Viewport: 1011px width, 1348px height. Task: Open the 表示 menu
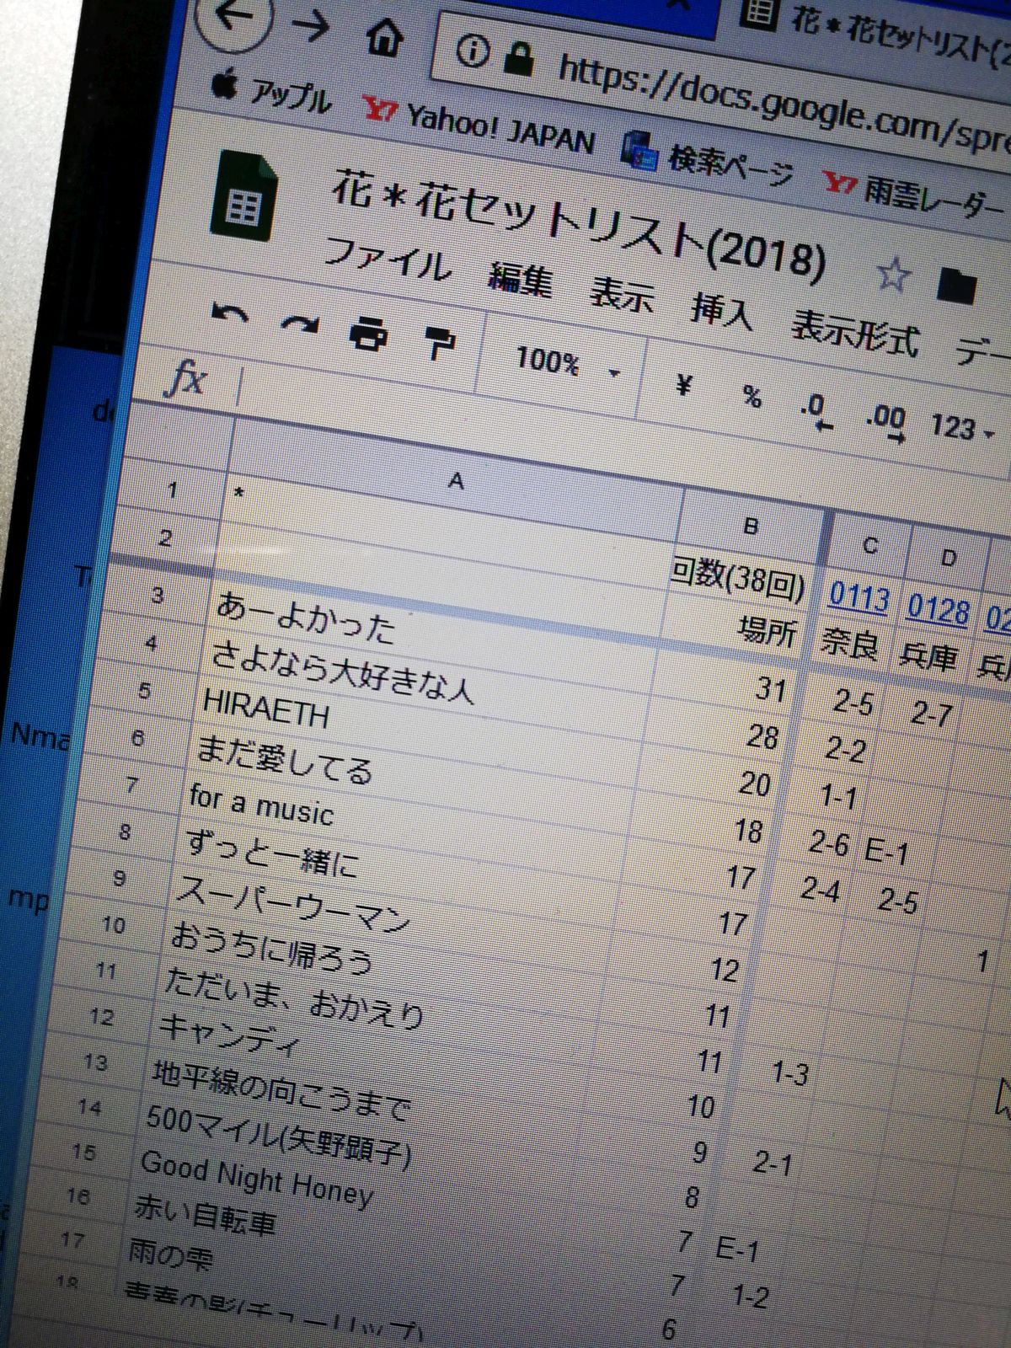click(621, 294)
